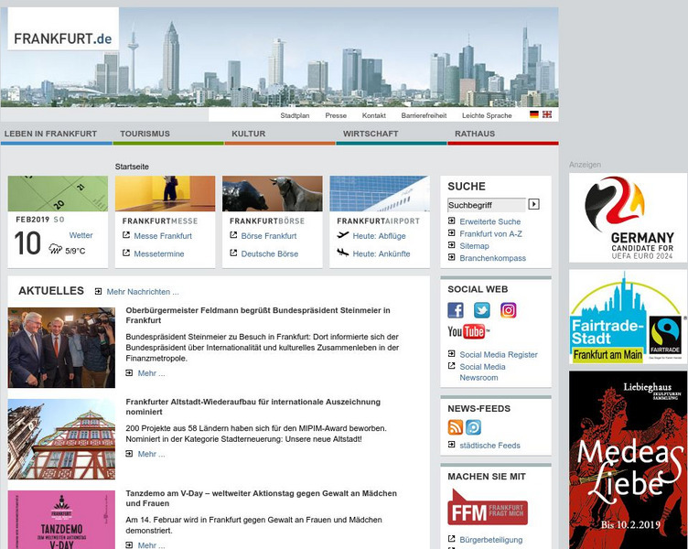
Task: Open the Branchenkompass link
Action: click(x=493, y=258)
